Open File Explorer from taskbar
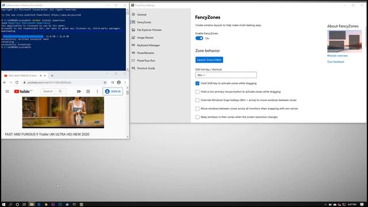 click(x=32, y=205)
